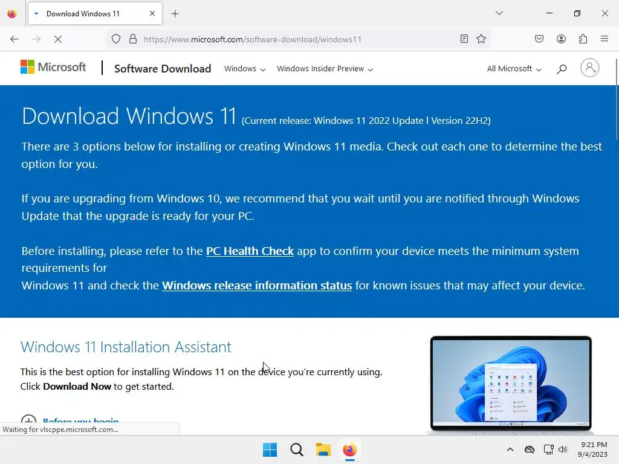Screen dimensions: 619x464
Task: Sign in with the account avatar icon
Action: 590,68
